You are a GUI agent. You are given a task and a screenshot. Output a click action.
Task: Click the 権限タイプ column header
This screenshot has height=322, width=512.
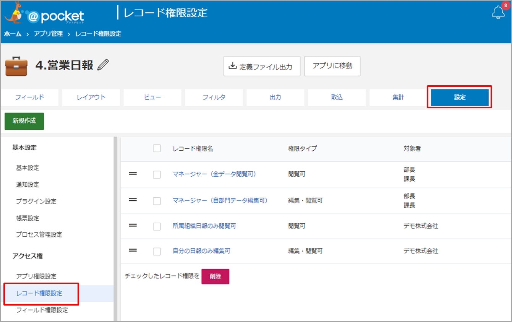303,149
